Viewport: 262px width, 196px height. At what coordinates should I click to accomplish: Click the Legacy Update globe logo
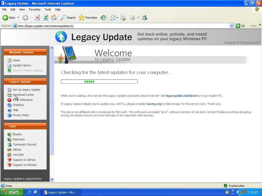[61, 37]
